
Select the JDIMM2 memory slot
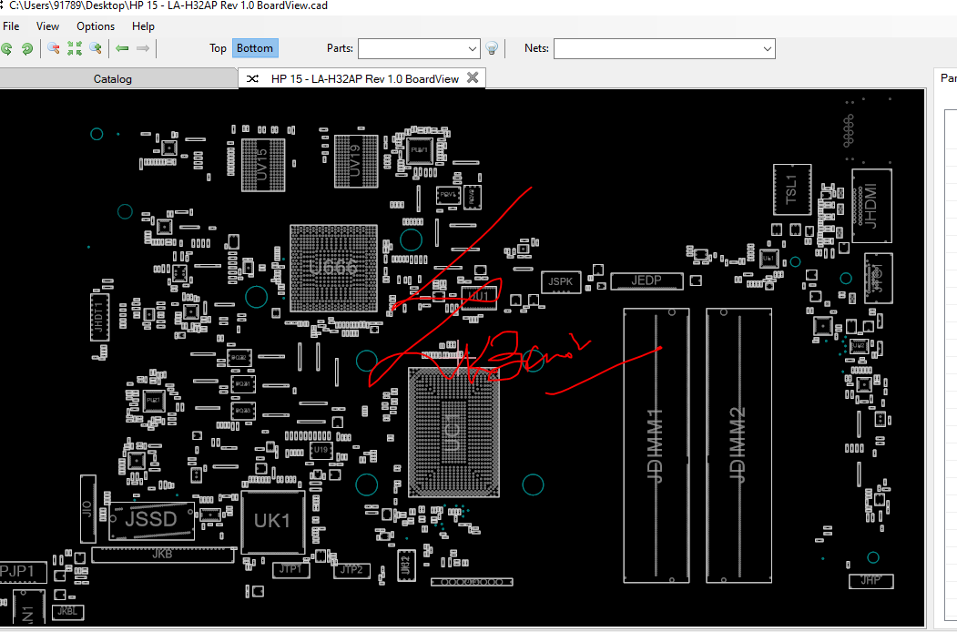pyautogui.click(x=739, y=445)
